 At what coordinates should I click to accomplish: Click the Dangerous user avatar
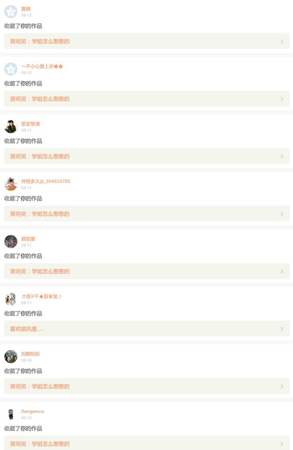point(11,414)
